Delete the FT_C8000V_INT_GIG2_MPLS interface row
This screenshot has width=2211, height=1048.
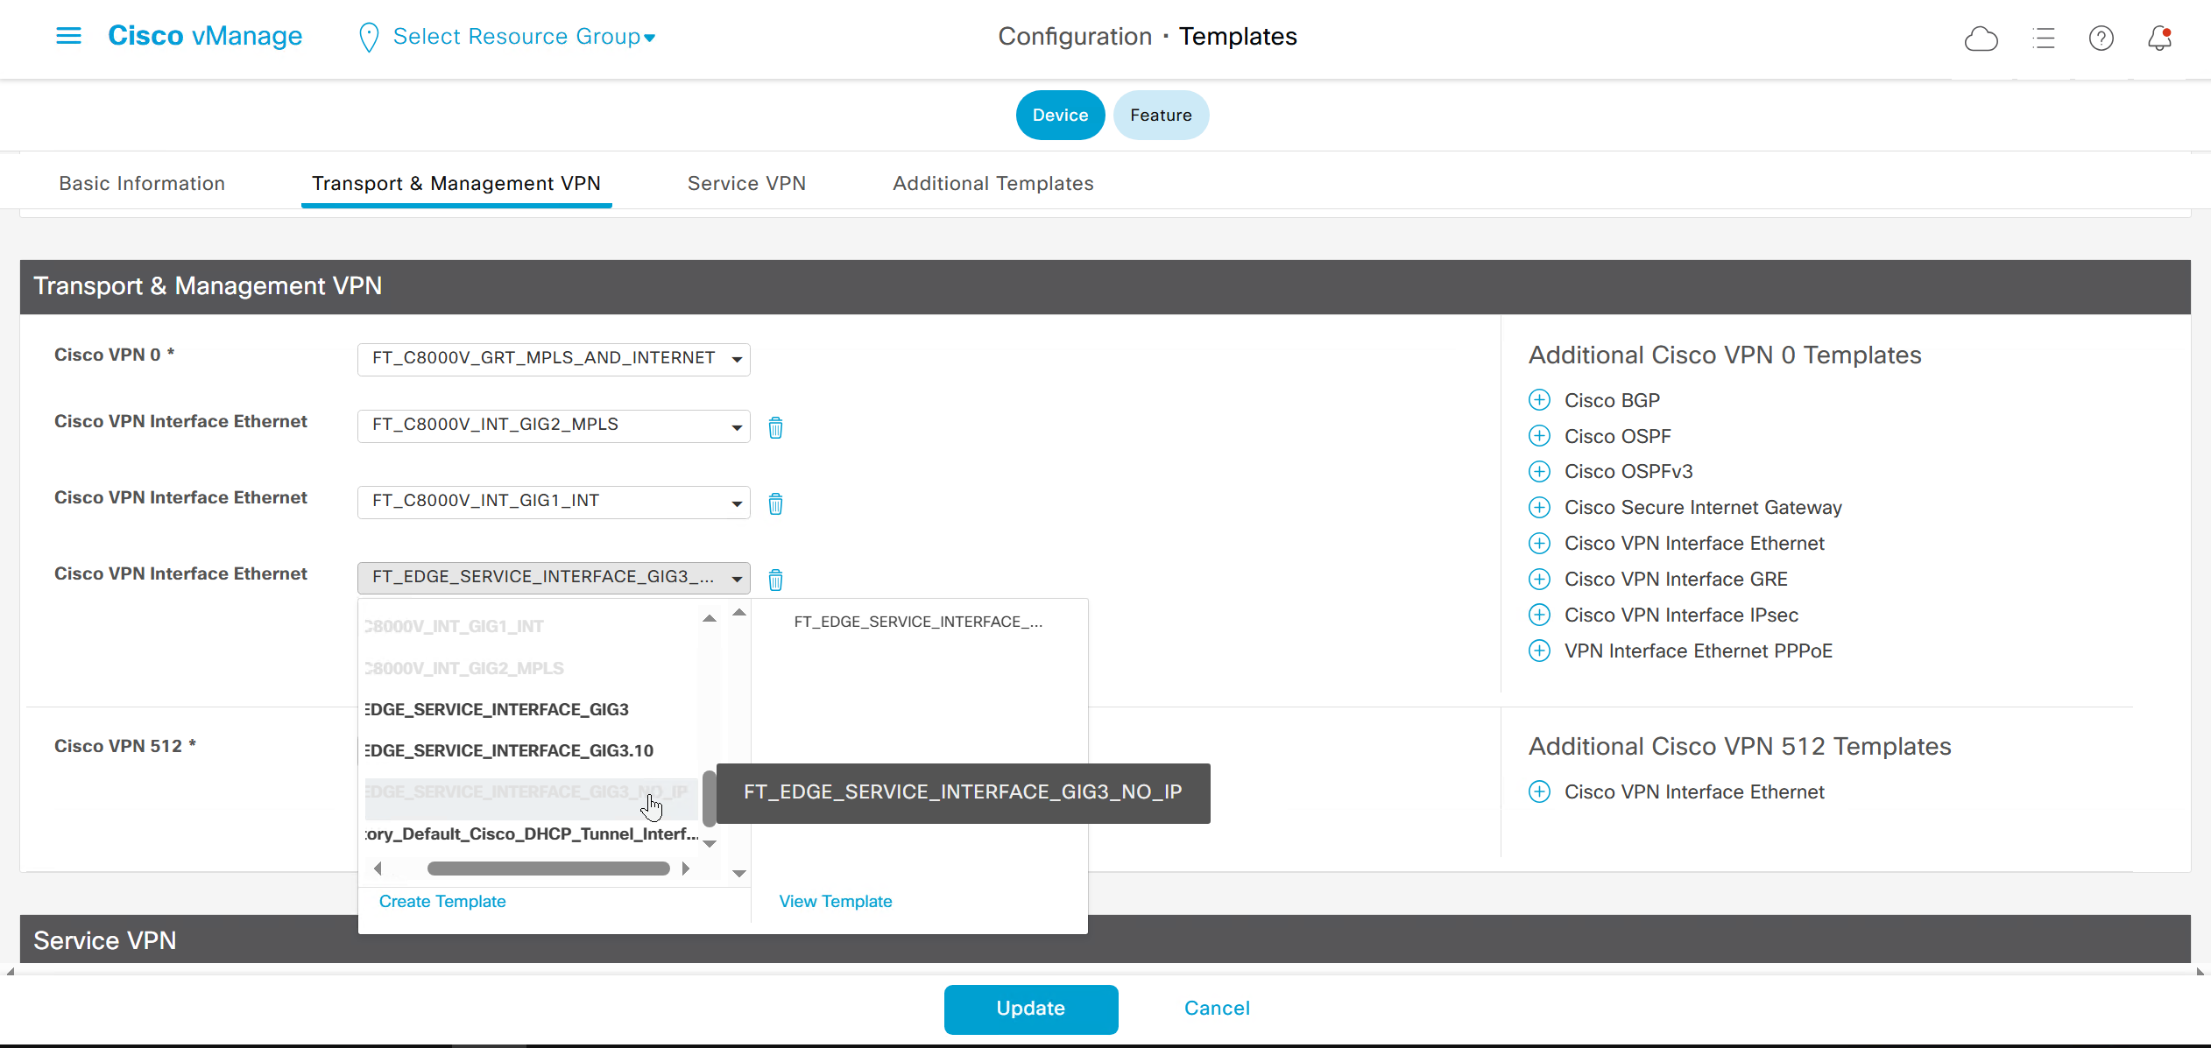click(x=775, y=427)
